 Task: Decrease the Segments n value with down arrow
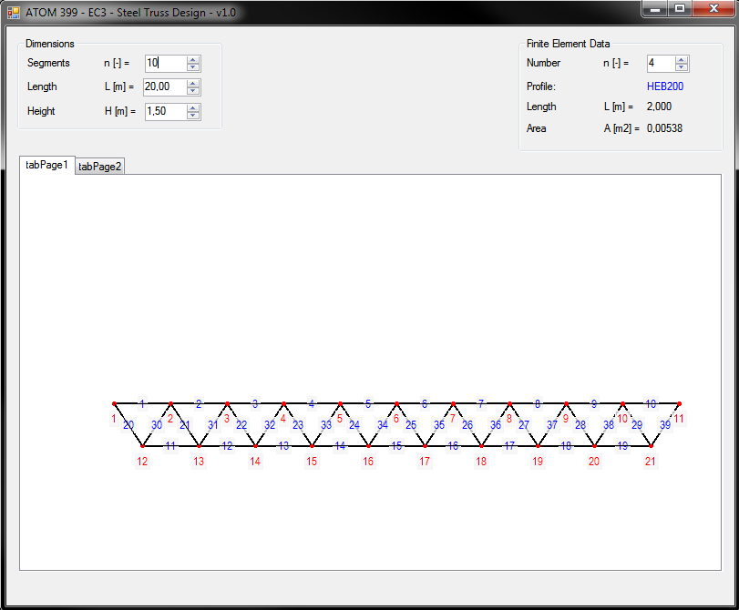[x=193, y=66]
